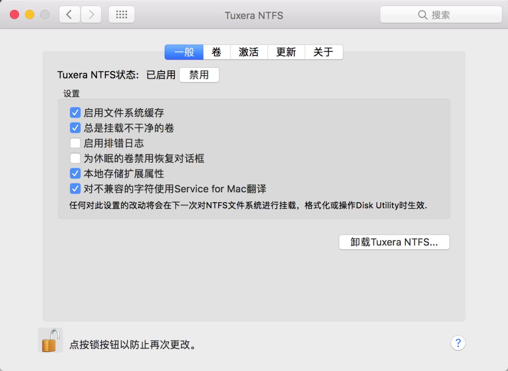Image resolution: width=508 pixels, height=371 pixels.
Task: Click the 禁用 button to disable Tuxera NTFS
Action: 199,74
